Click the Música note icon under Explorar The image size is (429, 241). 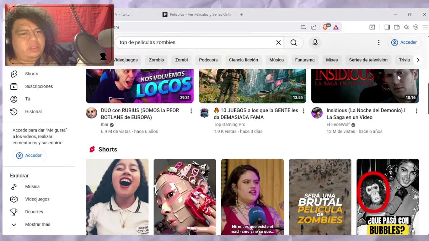14,186
